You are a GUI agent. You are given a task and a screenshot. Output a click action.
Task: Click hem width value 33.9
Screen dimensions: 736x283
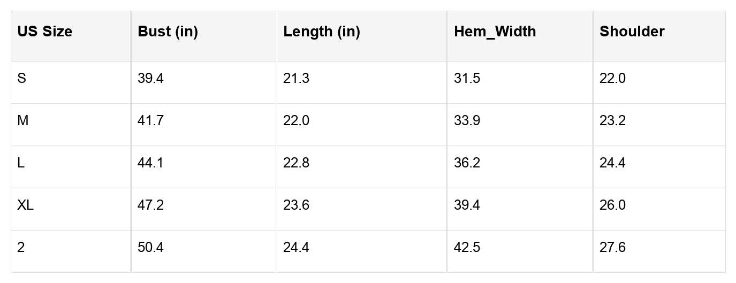467,121
